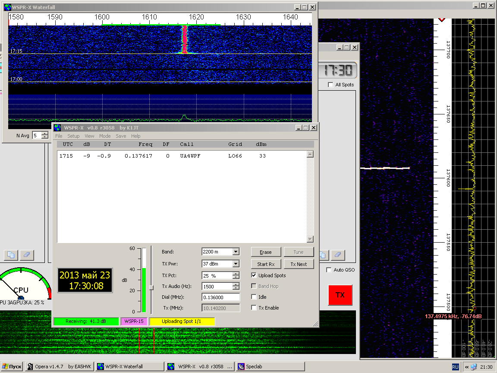
Task: Increase the N Avg spinner value
Action: click(x=45, y=133)
